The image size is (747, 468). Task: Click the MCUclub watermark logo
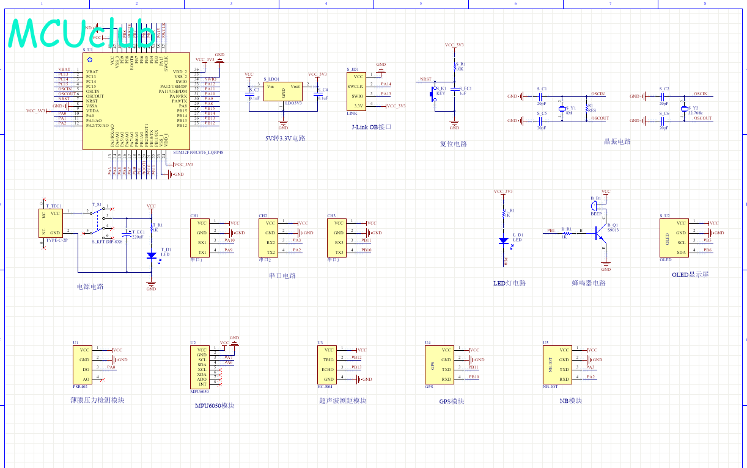click(x=81, y=32)
